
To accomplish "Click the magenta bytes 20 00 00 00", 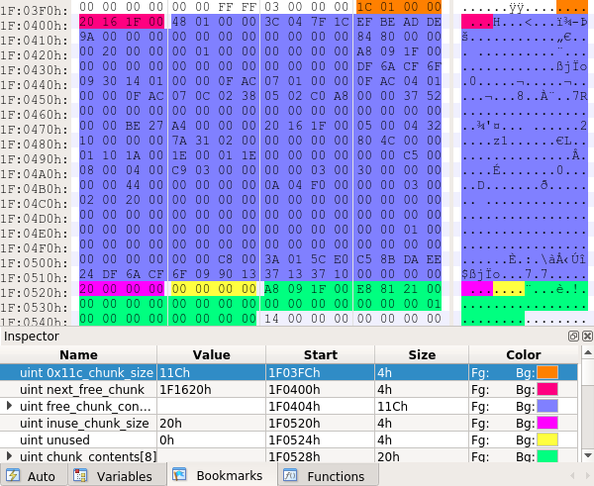I will coord(122,289).
